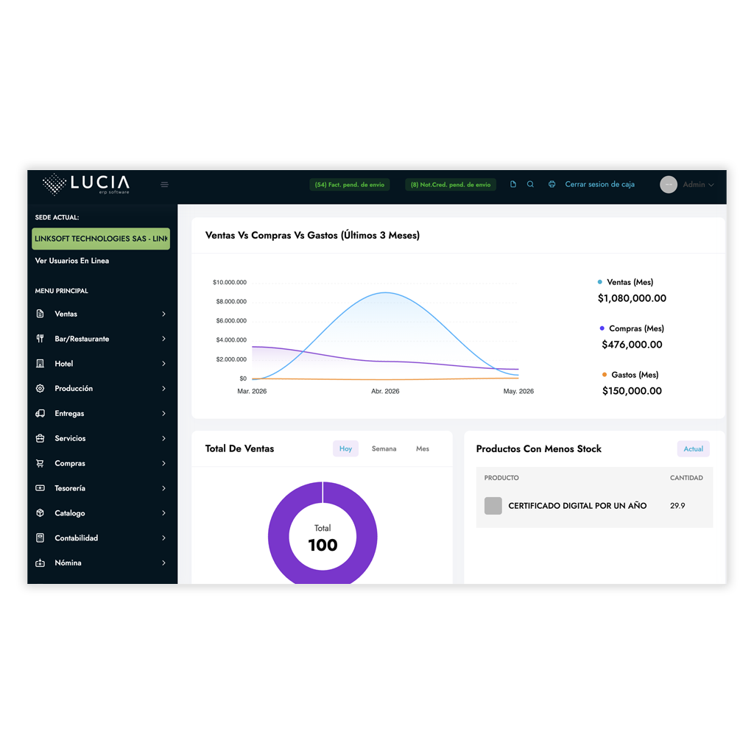Click the $150,000.00 Gastos value
Image resolution: width=754 pixels, height=754 pixels.
click(632, 391)
